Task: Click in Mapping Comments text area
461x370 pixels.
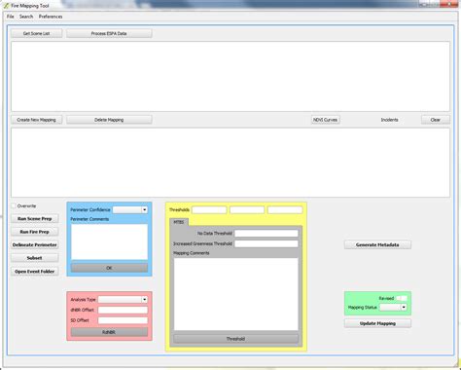Action: (236, 294)
